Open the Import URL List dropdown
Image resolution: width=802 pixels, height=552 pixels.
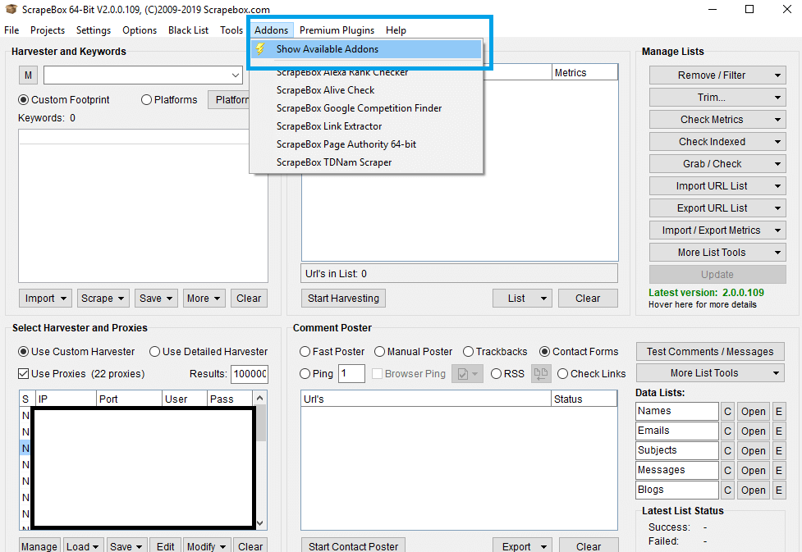[x=717, y=186]
